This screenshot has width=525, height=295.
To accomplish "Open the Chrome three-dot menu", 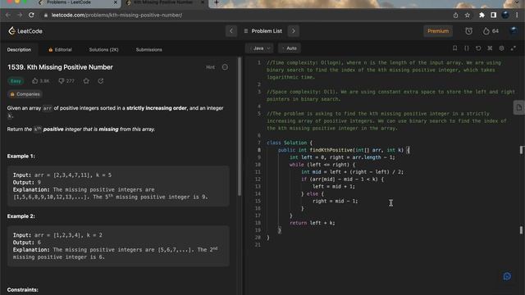I will [517, 15].
